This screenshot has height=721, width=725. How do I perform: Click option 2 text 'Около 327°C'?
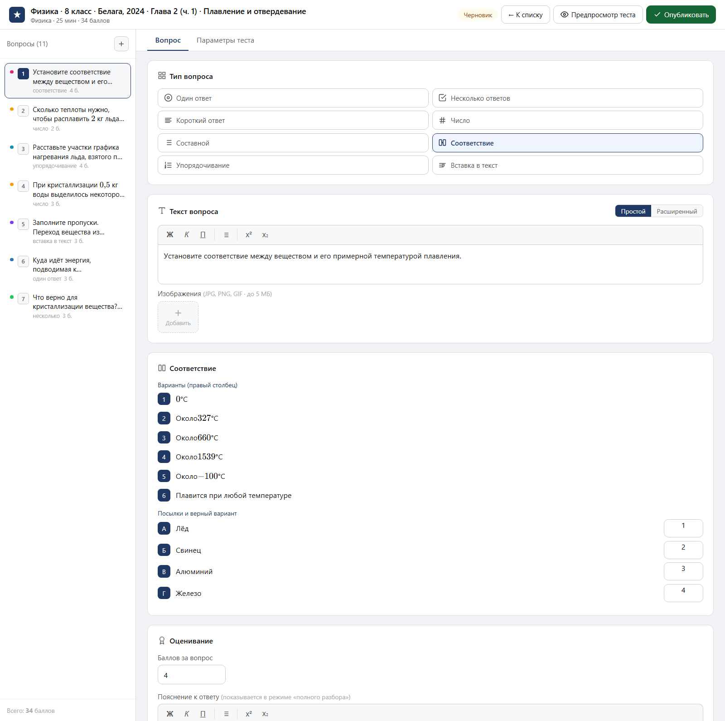coord(197,418)
